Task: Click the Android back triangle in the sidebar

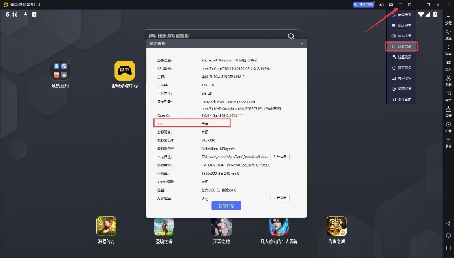Action: coord(448,223)
